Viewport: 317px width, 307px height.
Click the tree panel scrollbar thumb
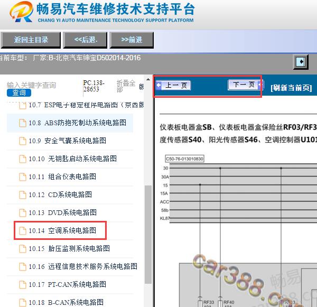coord(148,235)
